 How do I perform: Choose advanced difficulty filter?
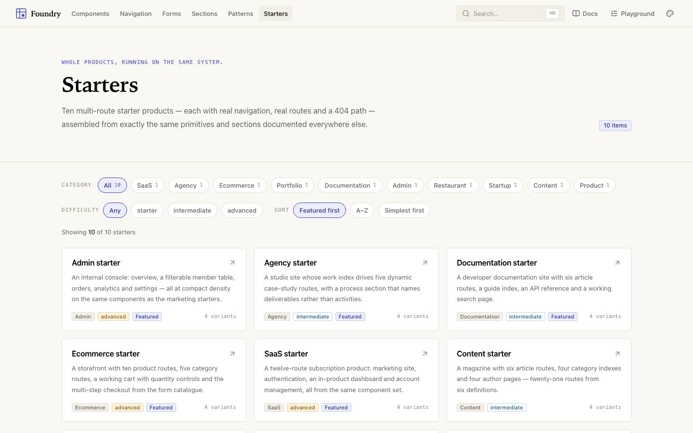tap(242, 210)
